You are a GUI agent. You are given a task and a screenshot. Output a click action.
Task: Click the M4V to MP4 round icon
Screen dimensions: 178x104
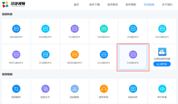pyautogui.click(x=45, y=29)
